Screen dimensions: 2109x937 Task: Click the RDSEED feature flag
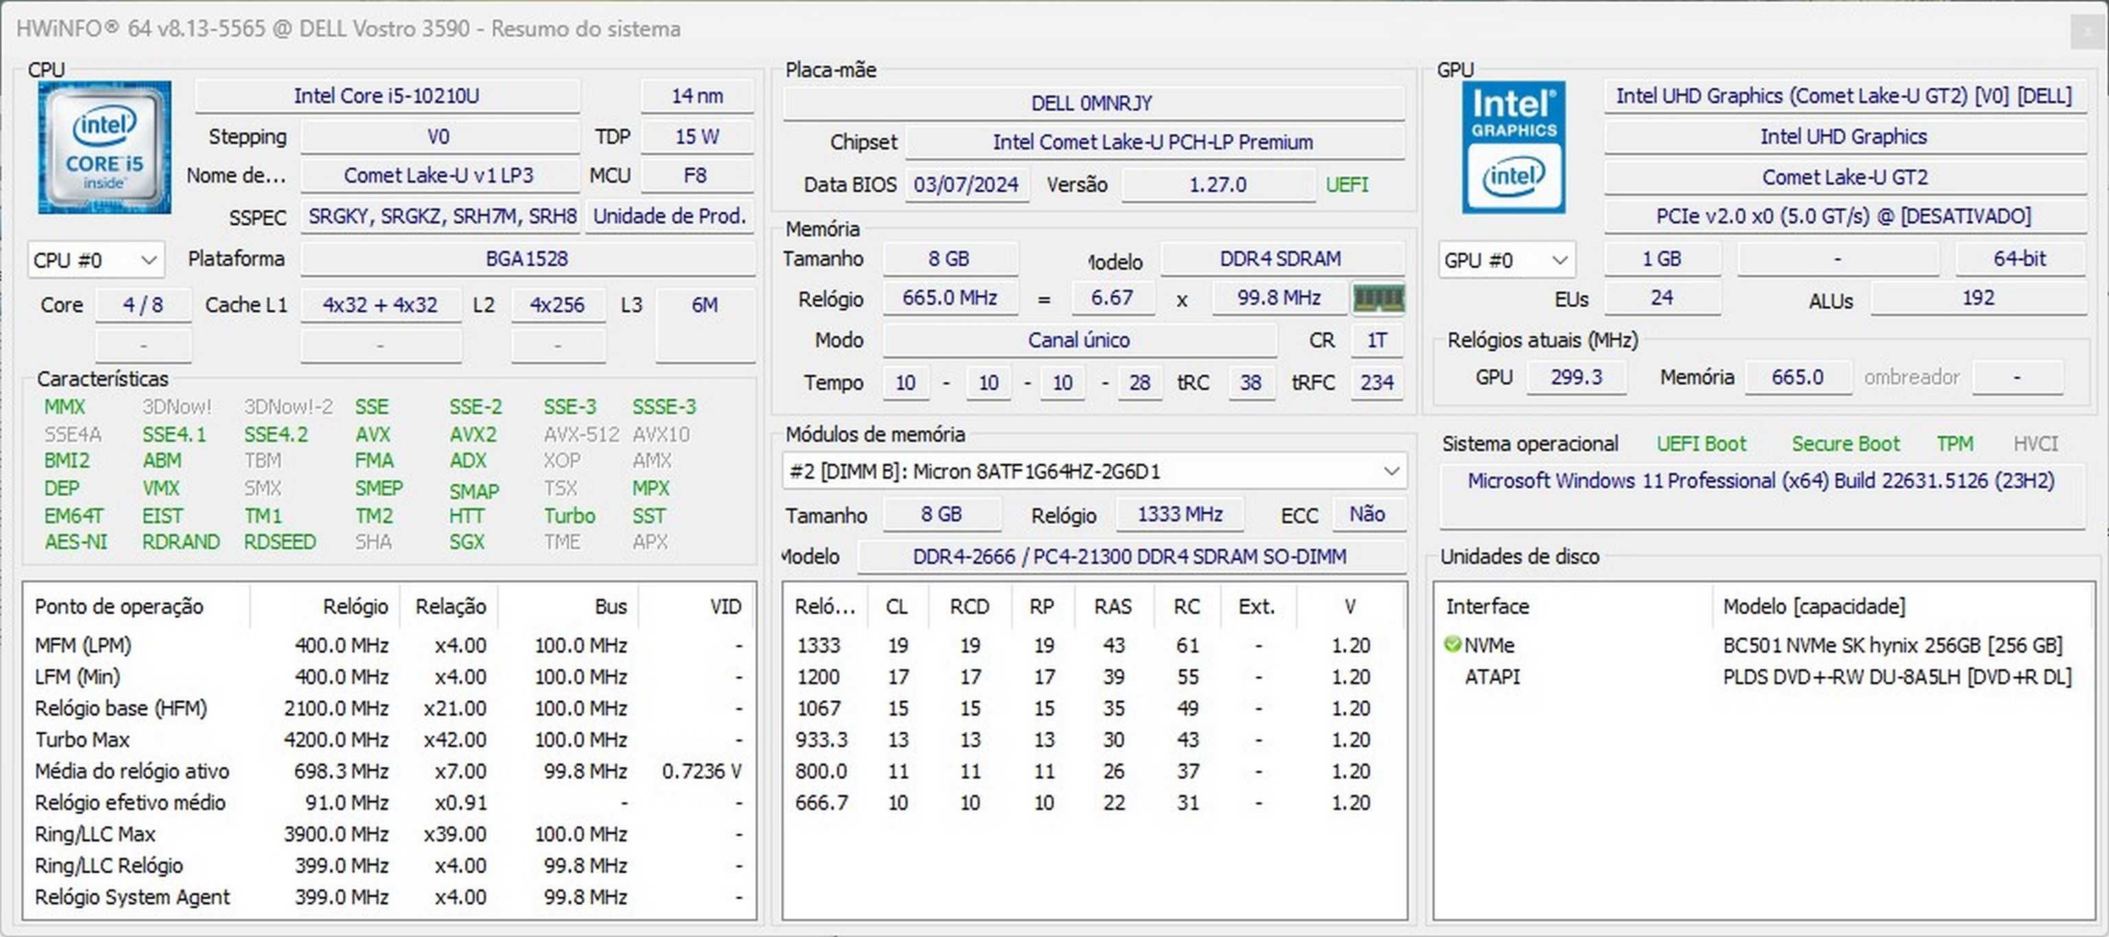[x=279, y=542]
